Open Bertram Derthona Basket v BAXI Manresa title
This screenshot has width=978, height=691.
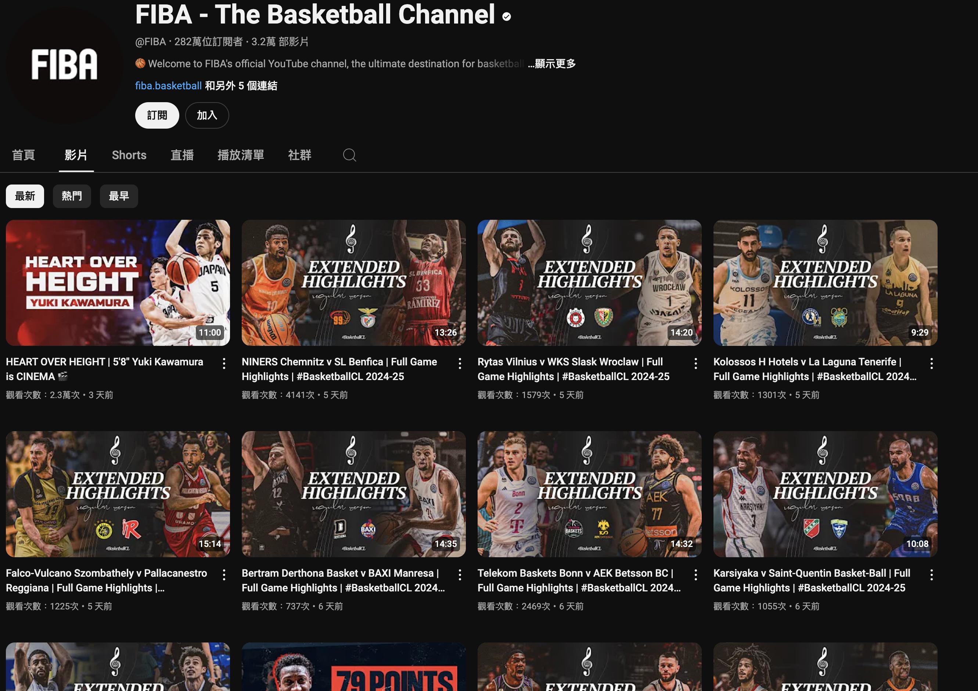tap(343, 580)
